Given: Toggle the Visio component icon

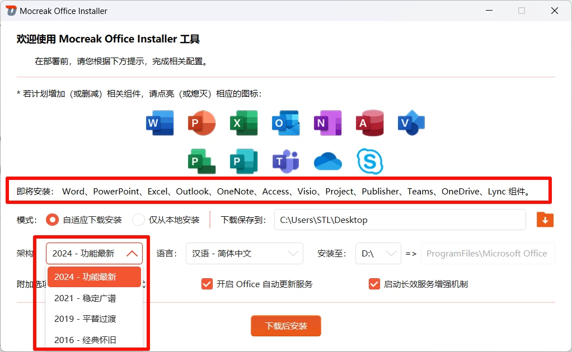Looking at the screenshot, I should point(411,123).
